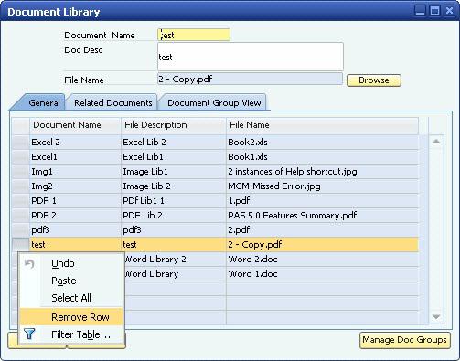The height and width of the screenshot is (361, 460).
Task: Select the Excel 2 row header
Action: pyautogui.click(x=21, y=143)
